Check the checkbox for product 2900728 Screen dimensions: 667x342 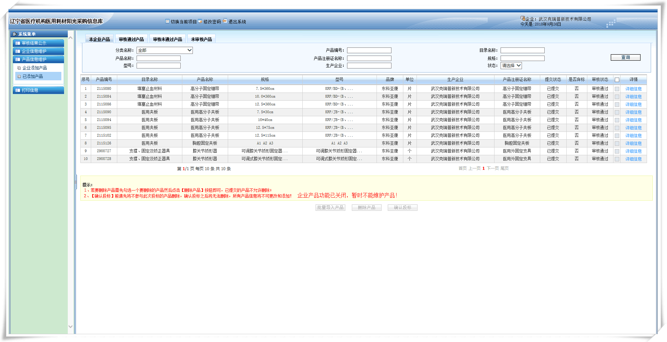pyautogui.click(x=617, y=159)
